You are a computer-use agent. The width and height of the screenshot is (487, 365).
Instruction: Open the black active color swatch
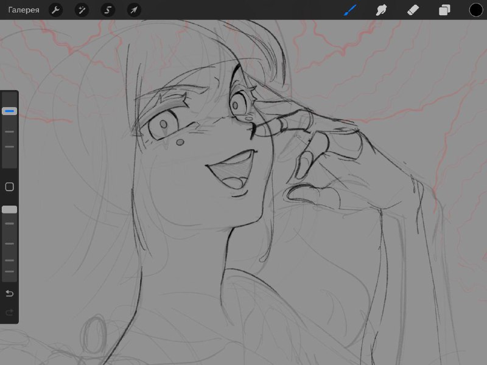pos(476,10)
